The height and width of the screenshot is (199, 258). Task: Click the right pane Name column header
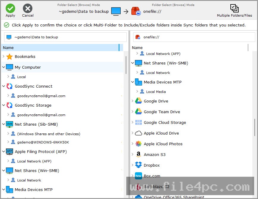[x=189, y=48]
